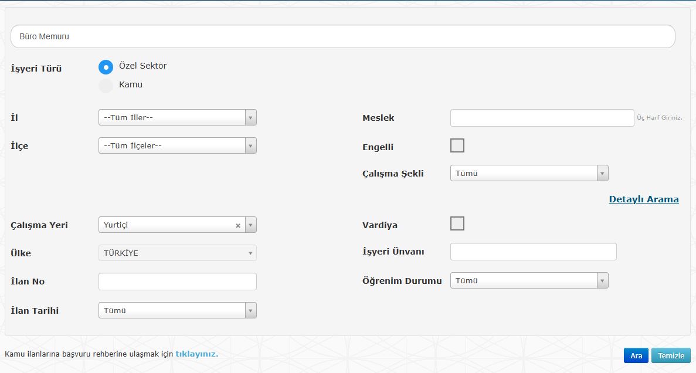Click the Detaylı Arama link

pyautogui.click(x=643, y=199)
